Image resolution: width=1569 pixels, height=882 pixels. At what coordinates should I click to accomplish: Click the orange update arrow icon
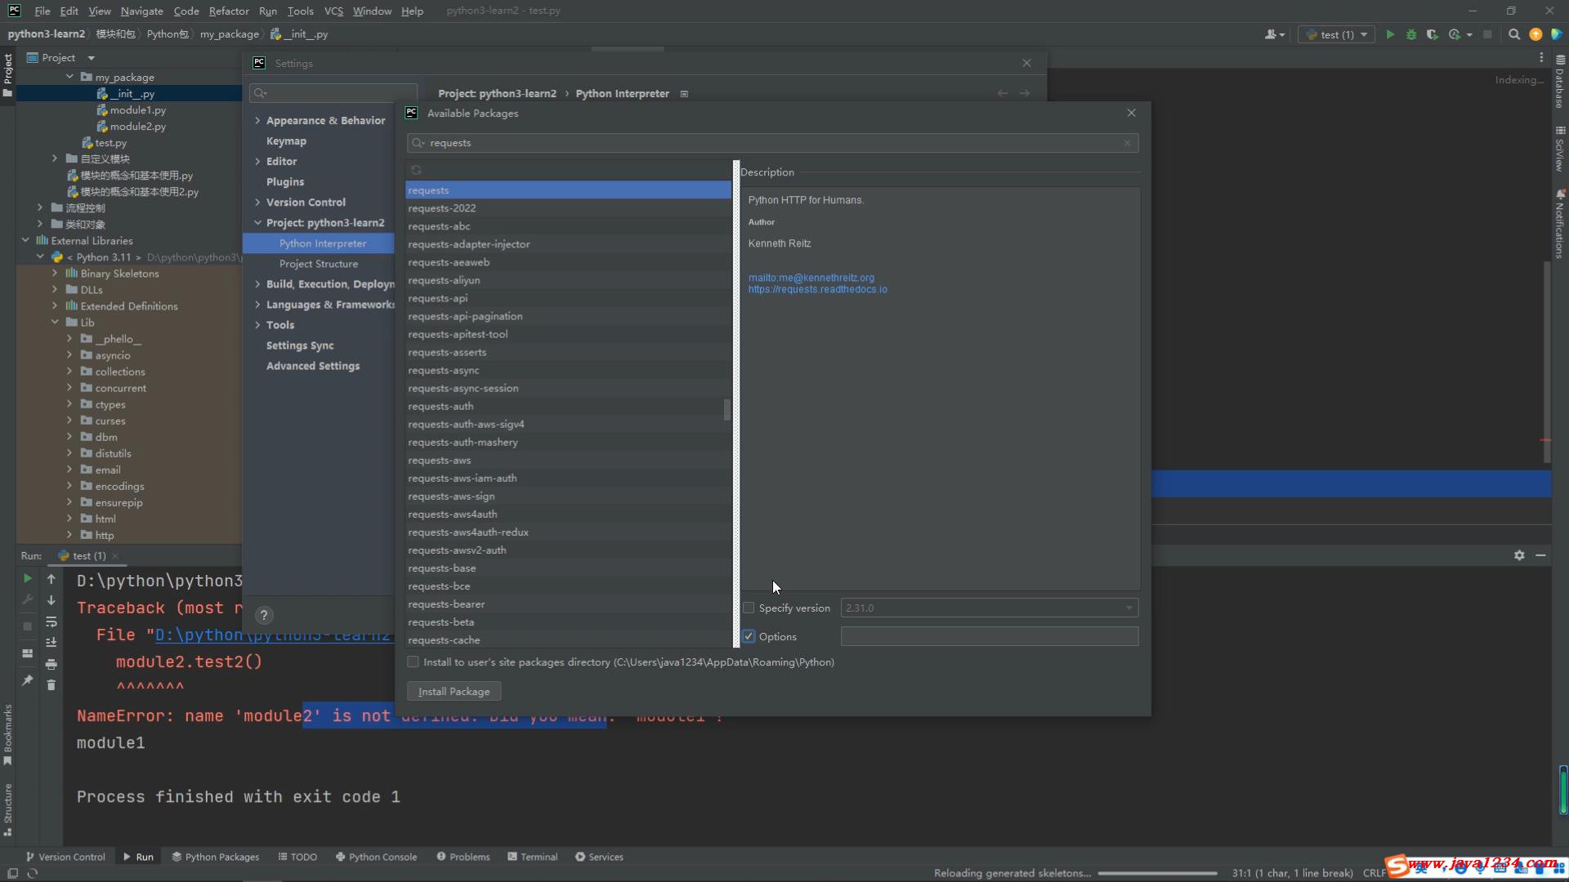click(1535, 34)
